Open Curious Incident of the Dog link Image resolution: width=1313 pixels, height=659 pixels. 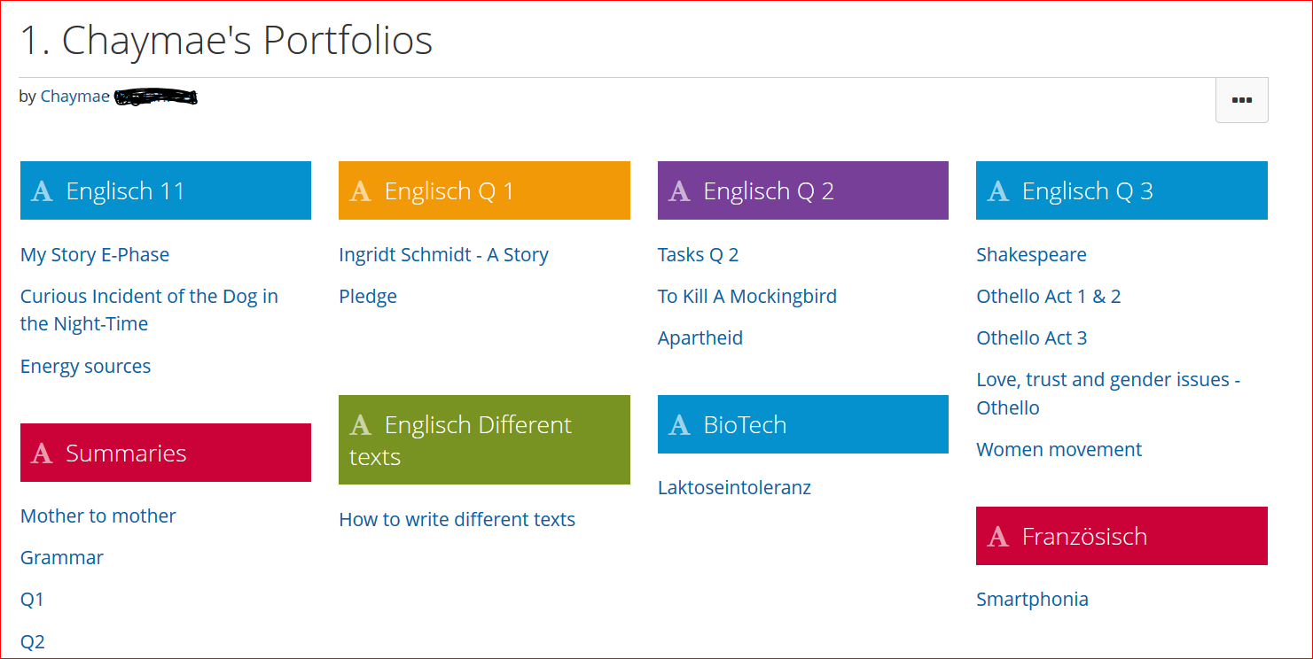point(149,310)
